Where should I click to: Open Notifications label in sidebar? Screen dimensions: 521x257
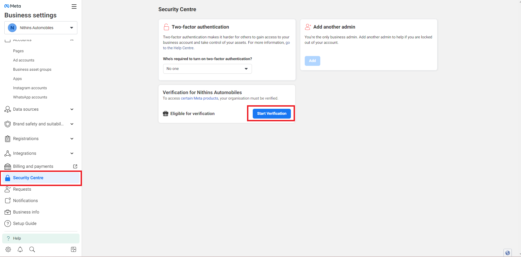25,201
